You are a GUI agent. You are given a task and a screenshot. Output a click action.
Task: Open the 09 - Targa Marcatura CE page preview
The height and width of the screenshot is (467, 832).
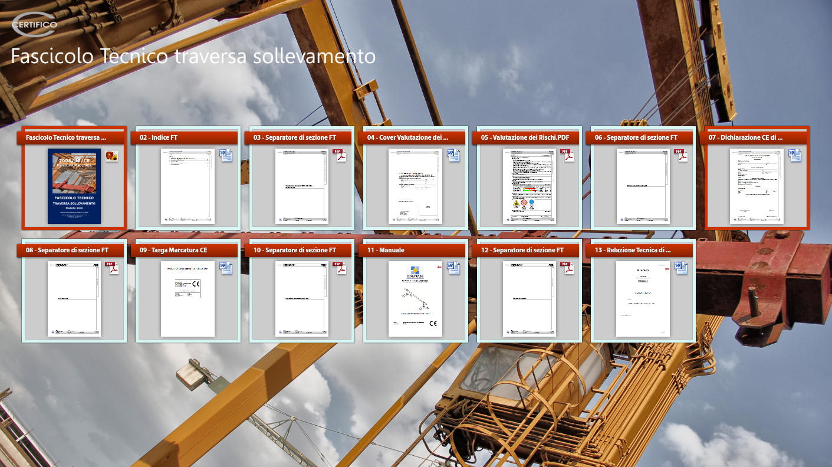pyautogui.click(x=188, y=298)
